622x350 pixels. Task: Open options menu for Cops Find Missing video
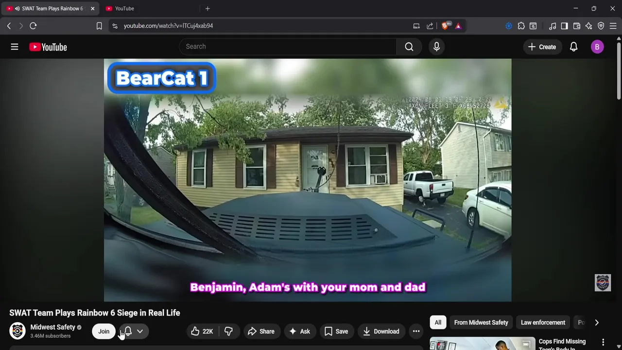pos(603,342)
